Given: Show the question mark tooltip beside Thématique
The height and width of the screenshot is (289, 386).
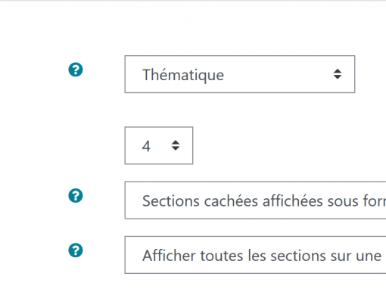Looking at the screenshot, I should pos(76,70).
